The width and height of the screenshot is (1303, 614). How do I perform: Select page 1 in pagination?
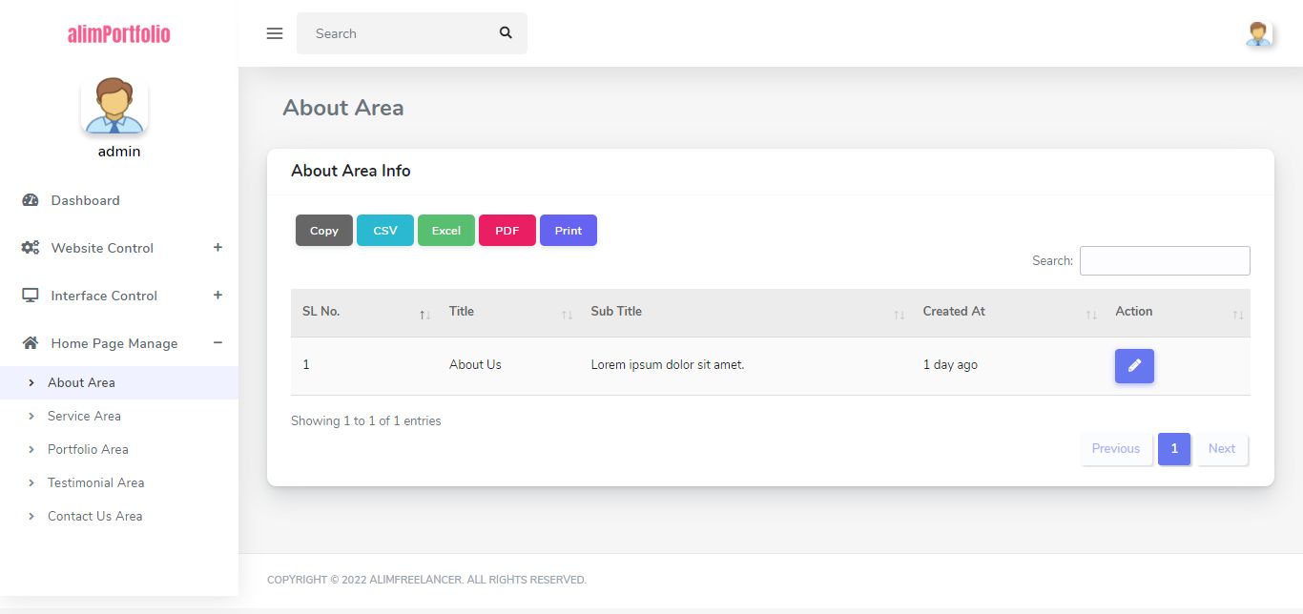pos(1174,449)
